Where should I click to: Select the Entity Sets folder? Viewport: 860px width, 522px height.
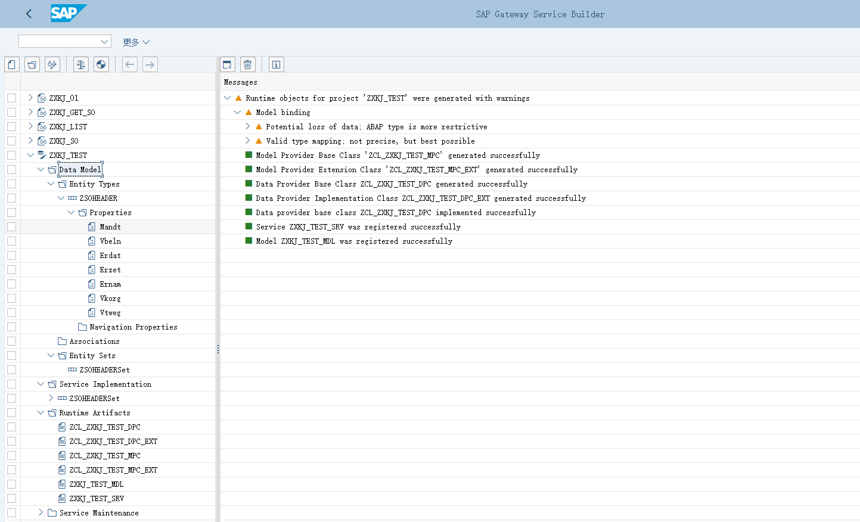point(92,355)
